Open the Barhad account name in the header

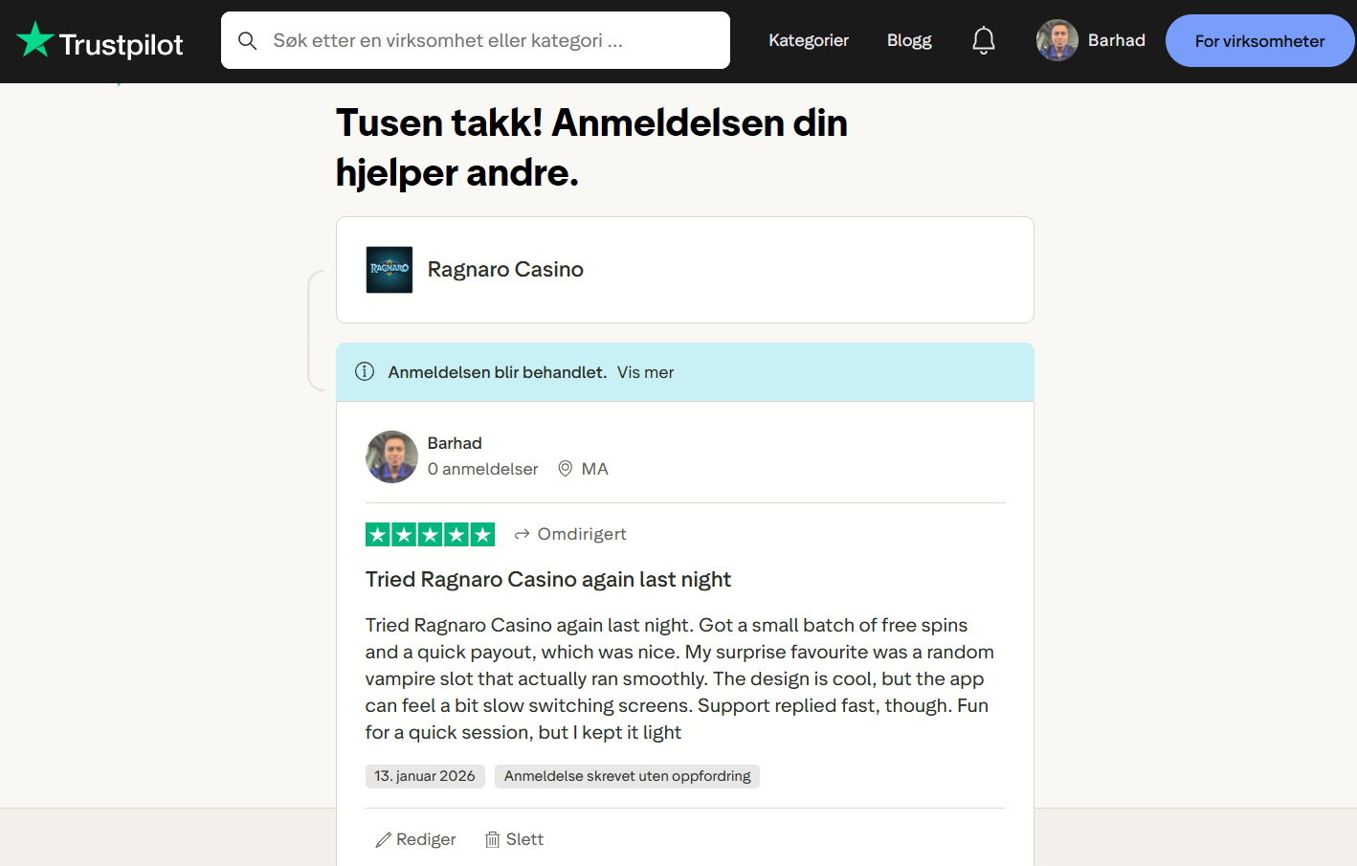click(x=1117, y=40)
